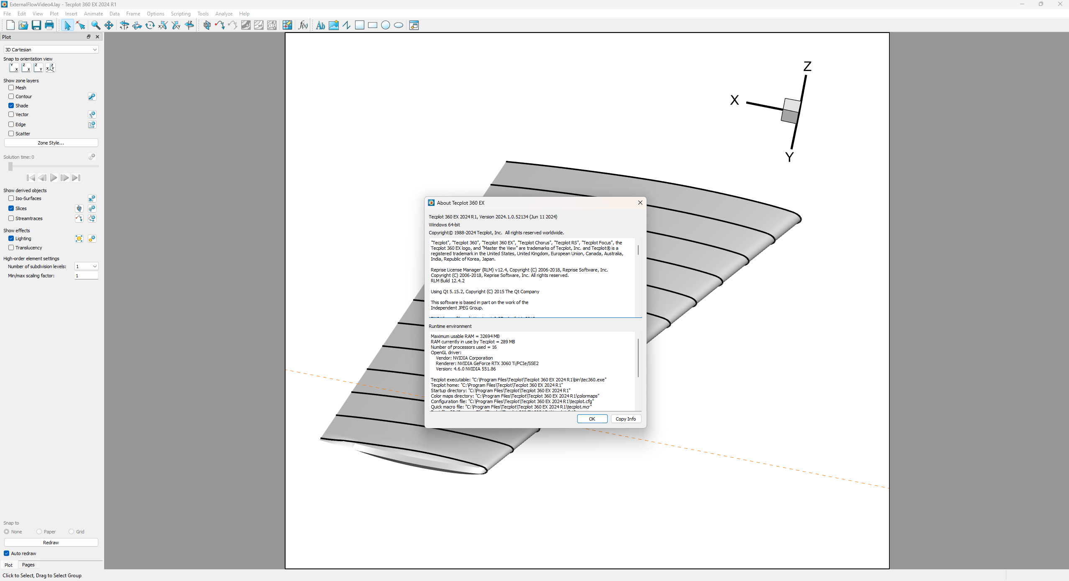Uncheck Auto redraw
Screen dimensions: 1069x581
click(x=7, y=553)
